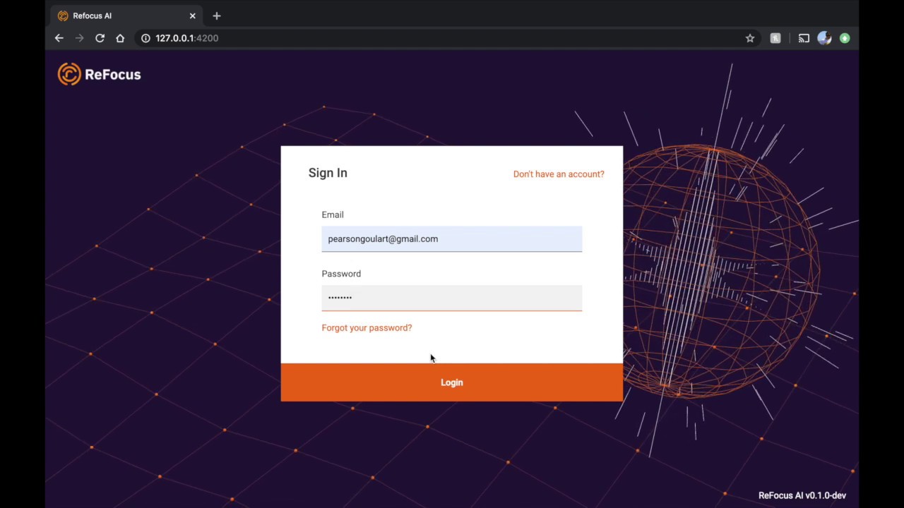Reload the page with the refresh icon
The width and height of the screenshot is (904, 508).
tap(100, 38)
